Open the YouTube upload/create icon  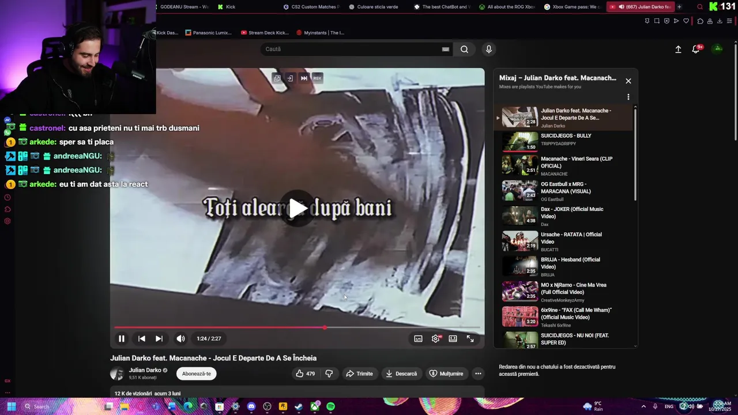click(x=678, y=50)
